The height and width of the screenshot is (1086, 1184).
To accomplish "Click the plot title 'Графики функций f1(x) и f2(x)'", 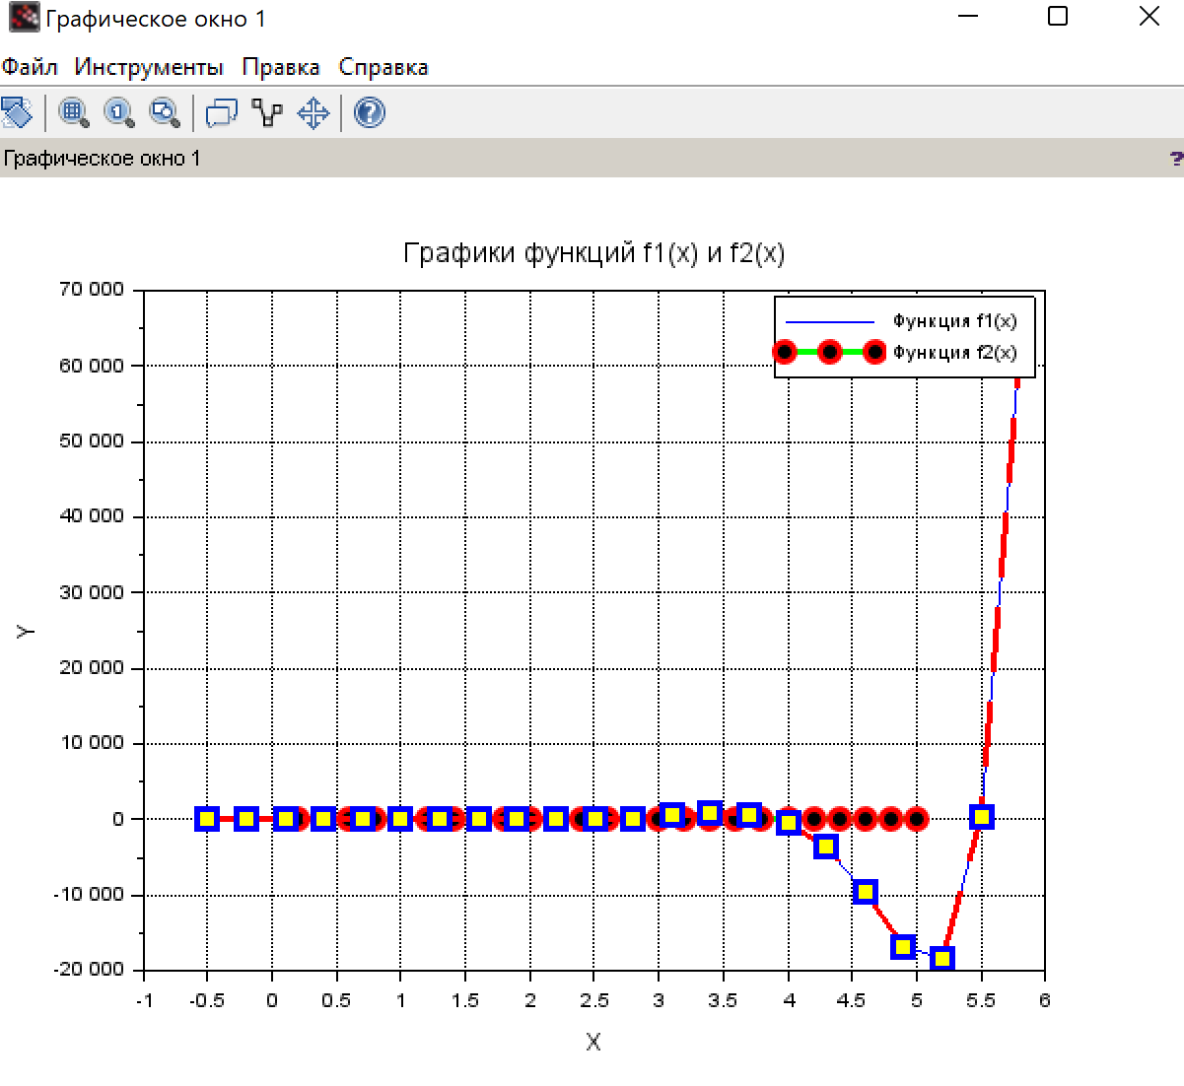I will pyautogui.click(x=593, y=253).
